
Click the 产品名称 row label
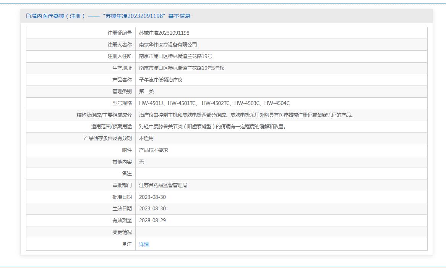(x=122, y=80)
